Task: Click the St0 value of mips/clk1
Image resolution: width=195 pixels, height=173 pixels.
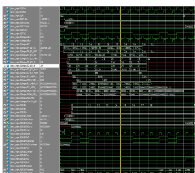Action: coord(42,37)
